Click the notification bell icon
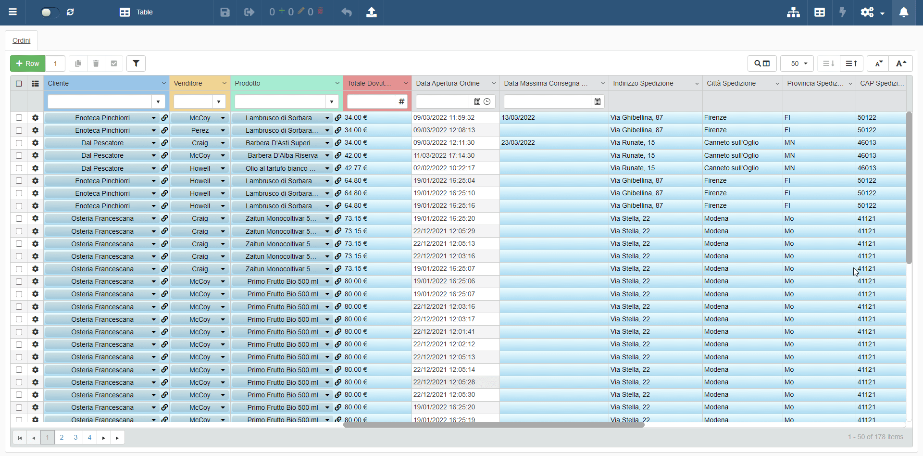This screenshot has width=923, height=456. pos(904,13)
